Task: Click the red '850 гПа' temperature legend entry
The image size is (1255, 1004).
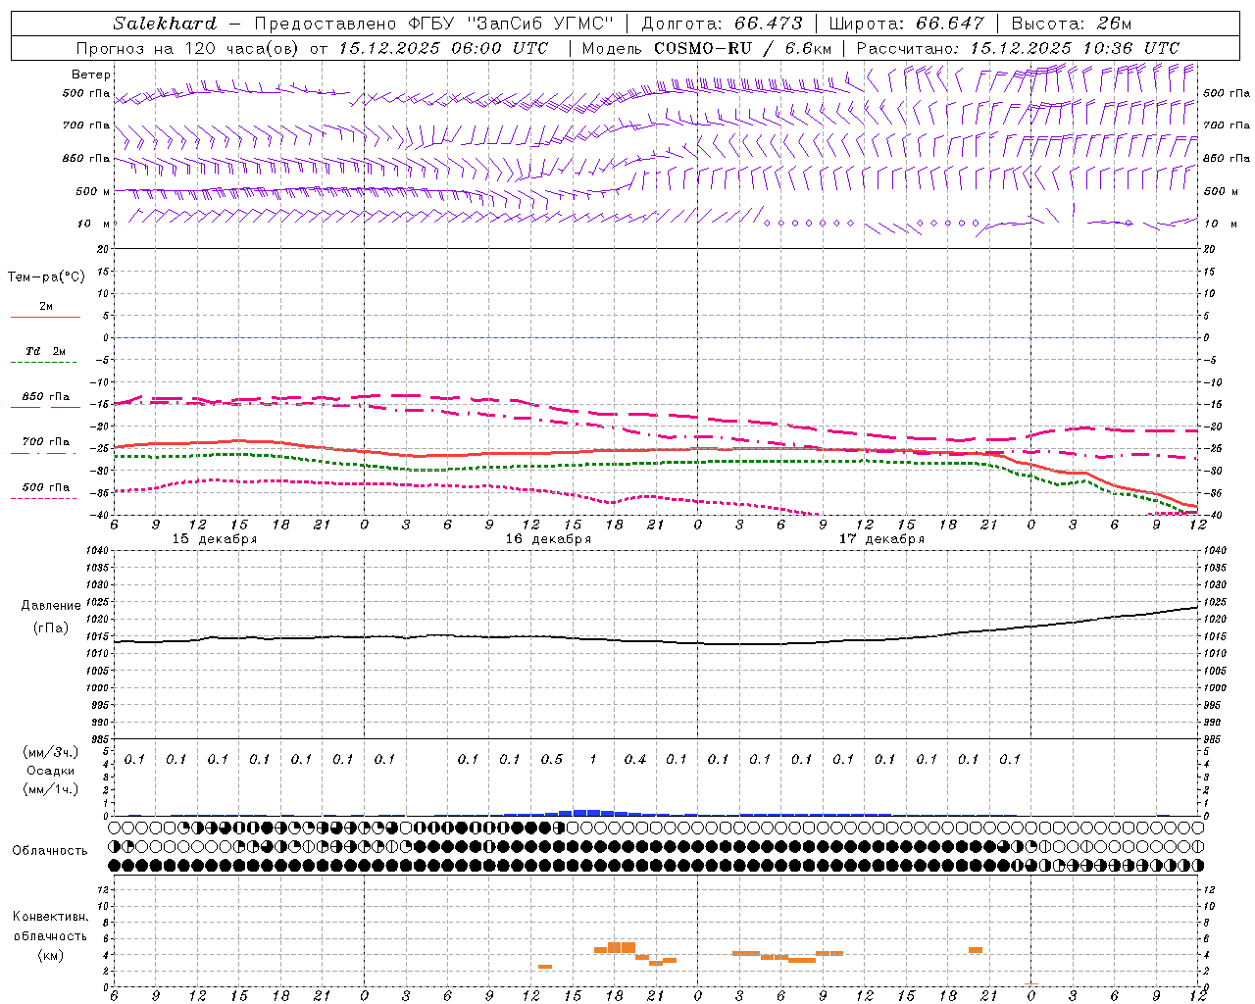Action: (46, 401)
